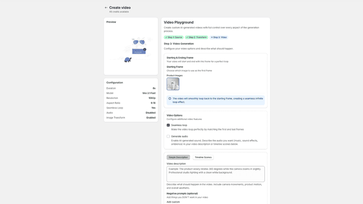363x204 pixels.
Task: Click the 9:16 aspect ratio value
Action: coord(153,103)
